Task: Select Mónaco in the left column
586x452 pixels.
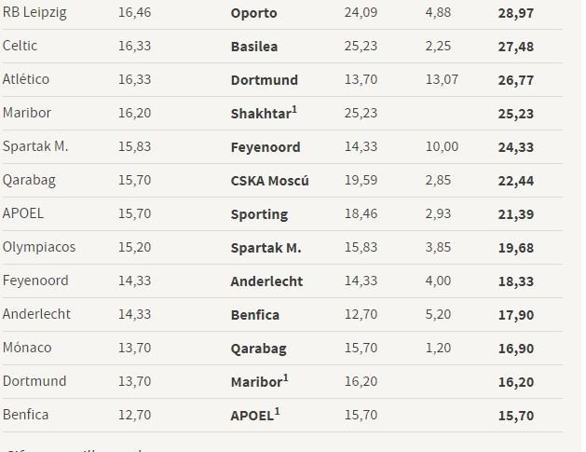Action: pyautogui.click(x=27, y=348)
